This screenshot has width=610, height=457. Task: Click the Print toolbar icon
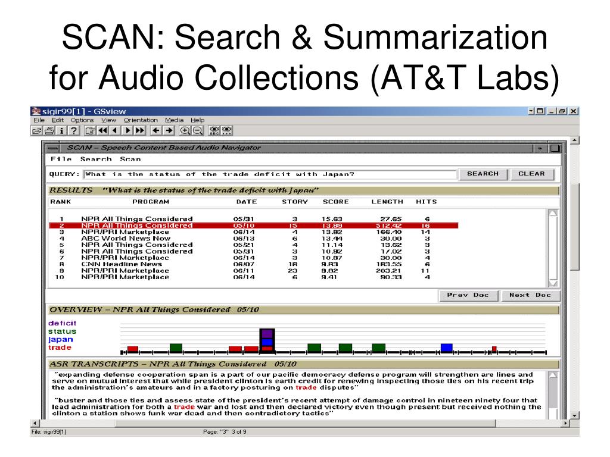pos(49,130)
